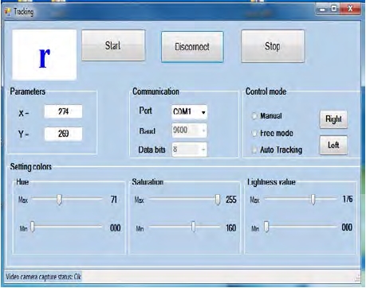Click the Lightness Min value 000
Image resolution: width=366 pixels, height=288 pixels.
[x=347, y=228]
